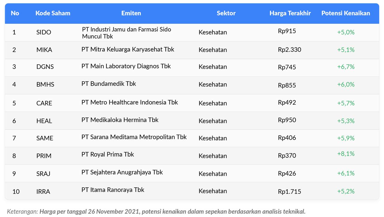Click the HEAL stock code
Image resolution: width=384 pixels, height=217 pixels.
click(x=44, y=121)
